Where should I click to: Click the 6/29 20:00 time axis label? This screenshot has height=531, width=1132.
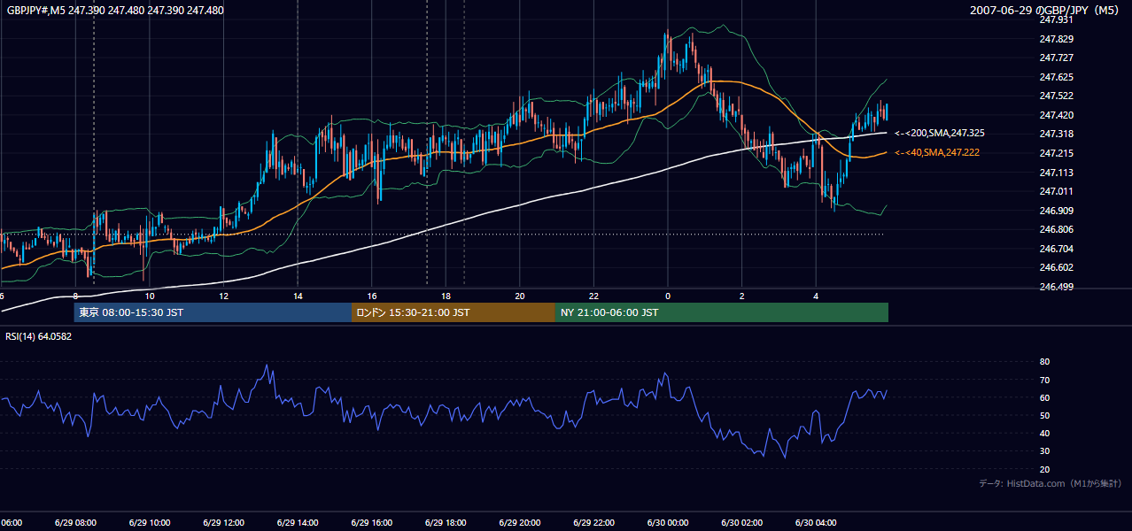pos(519,523)
